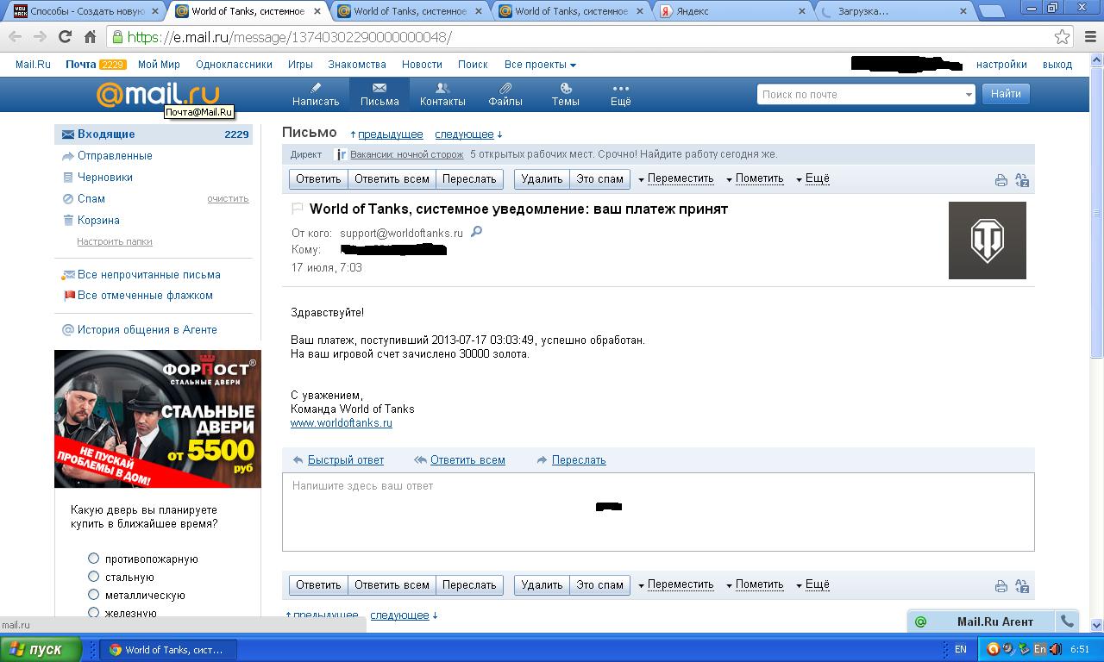Open the Темы themes section

point(565,94)
